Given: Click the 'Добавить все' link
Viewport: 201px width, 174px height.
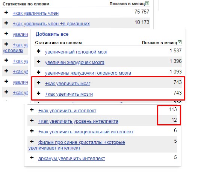Looking at the screenshot, I should point(52,34).
